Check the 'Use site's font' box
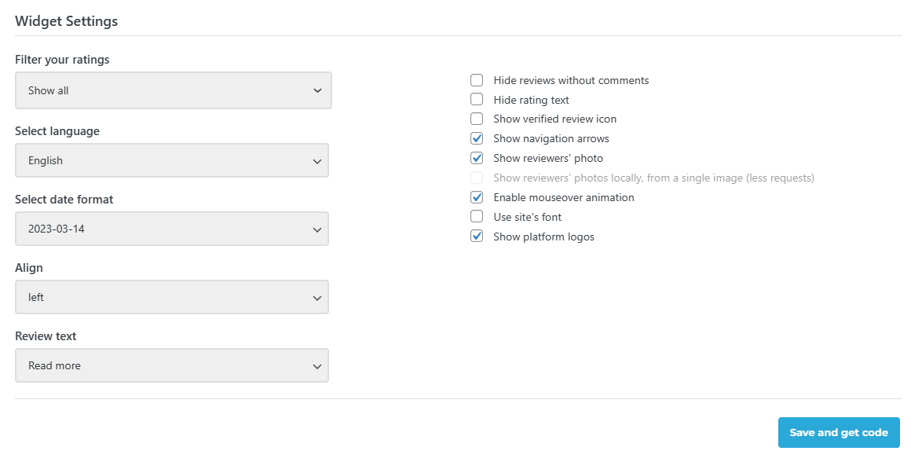This screenshot has width=911, height=462. coord(477,216)
